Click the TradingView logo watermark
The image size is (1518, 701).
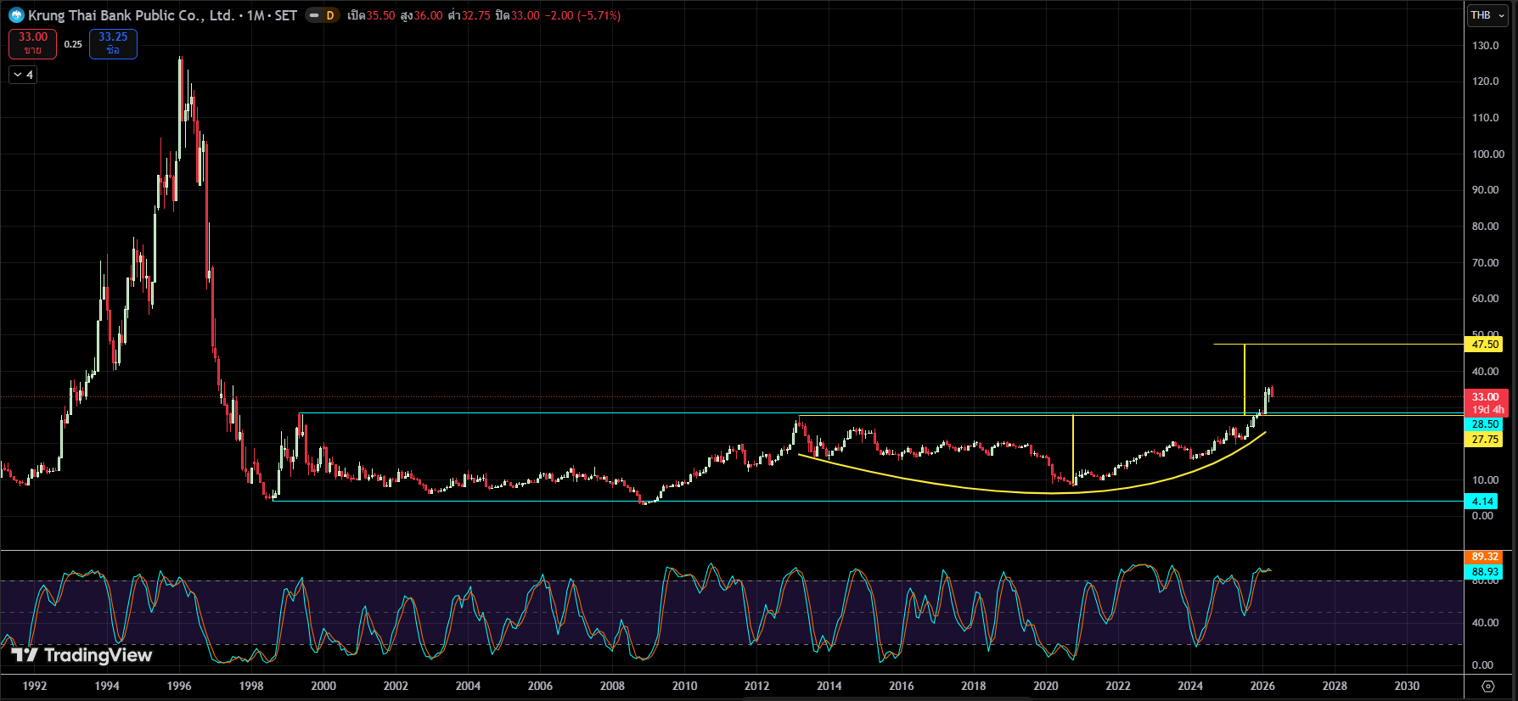(x=82, y=655)
